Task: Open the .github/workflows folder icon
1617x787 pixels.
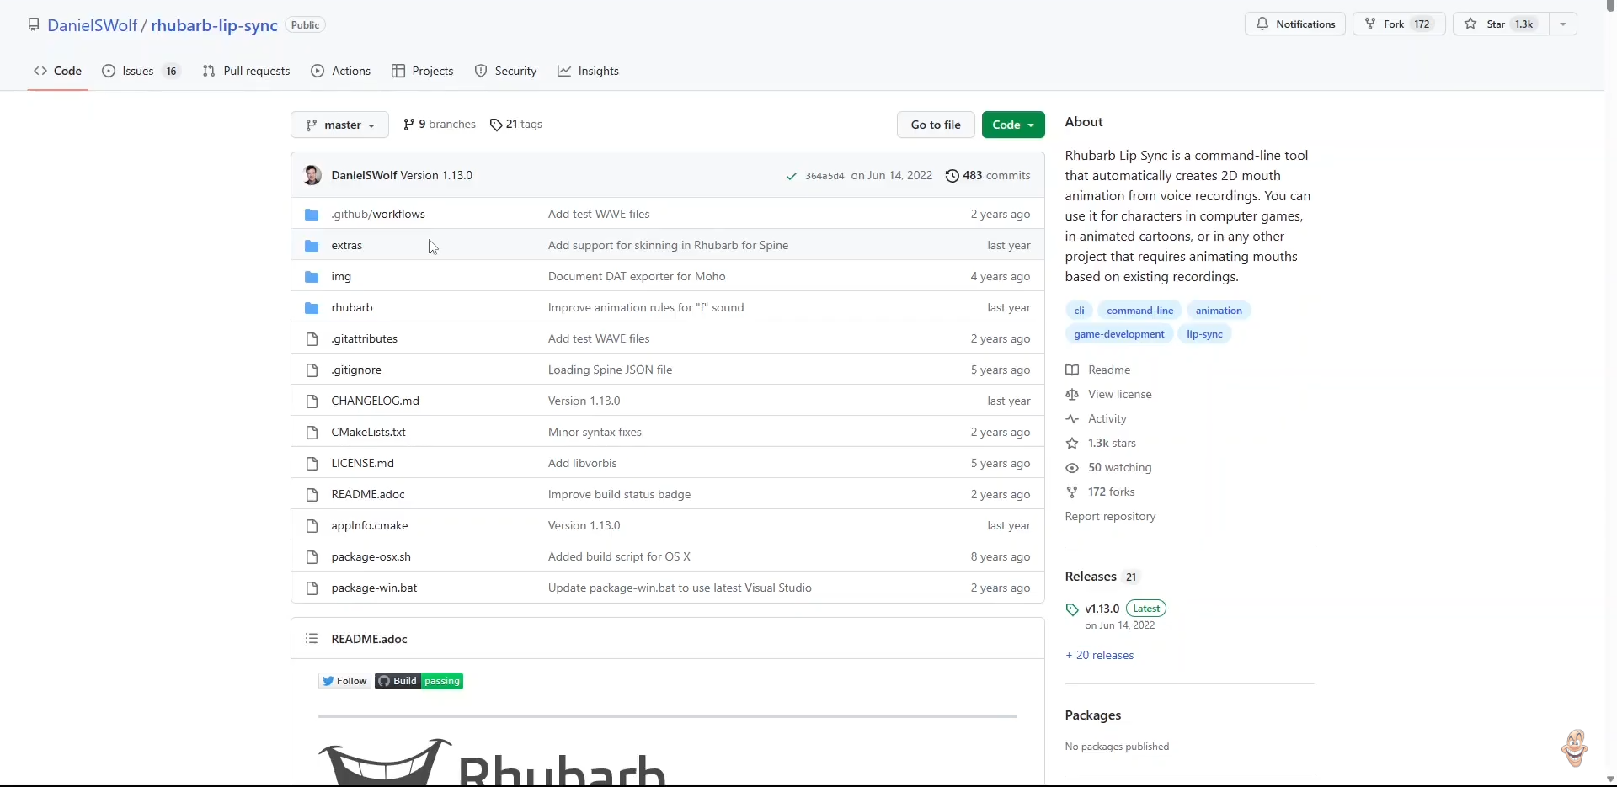Action: point(312,215)
